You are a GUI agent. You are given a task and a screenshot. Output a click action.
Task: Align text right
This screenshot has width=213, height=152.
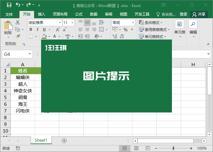(x=94, y=29)
